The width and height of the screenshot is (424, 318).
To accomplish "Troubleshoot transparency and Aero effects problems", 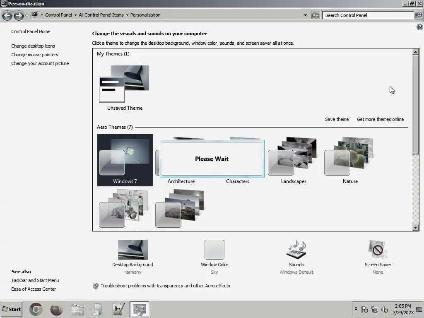I will (165, 286).
